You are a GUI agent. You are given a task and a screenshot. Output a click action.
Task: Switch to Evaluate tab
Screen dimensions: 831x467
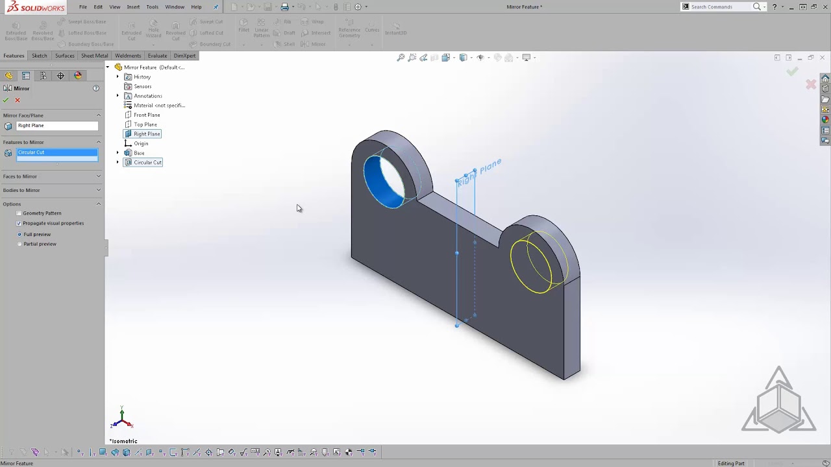click(157, 56)
